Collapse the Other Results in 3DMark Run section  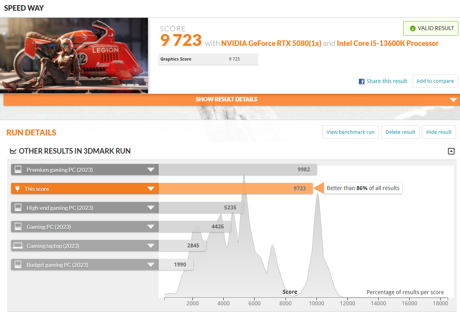(x=451, y=151)
